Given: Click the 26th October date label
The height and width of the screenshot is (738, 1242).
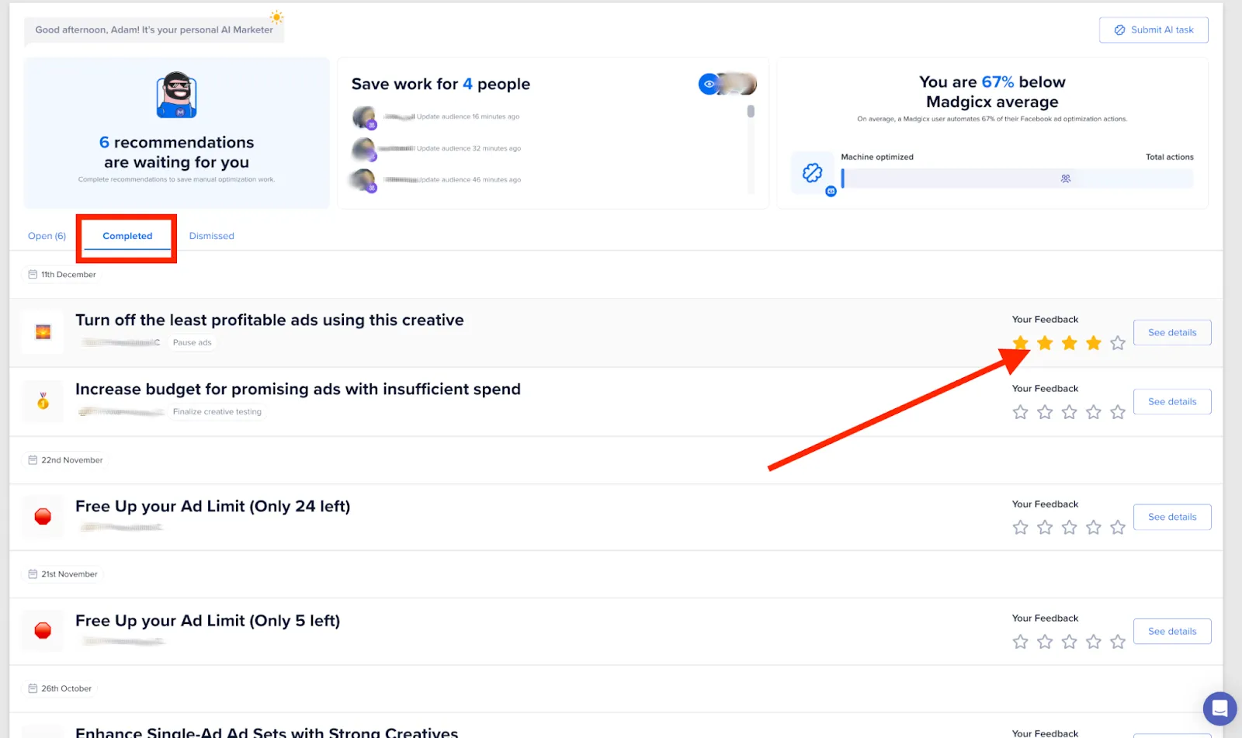Looking at the screenshot, I should pos(60,688).
